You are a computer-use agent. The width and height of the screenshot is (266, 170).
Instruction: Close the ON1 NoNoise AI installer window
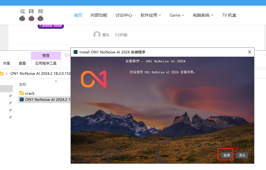point(250,52)
